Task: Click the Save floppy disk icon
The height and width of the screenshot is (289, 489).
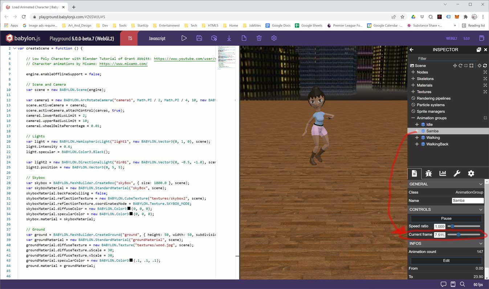Action: pyautogui.click(x=199, y=38)
